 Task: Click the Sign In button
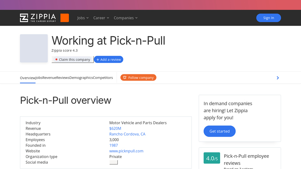(x=268, y=18)
